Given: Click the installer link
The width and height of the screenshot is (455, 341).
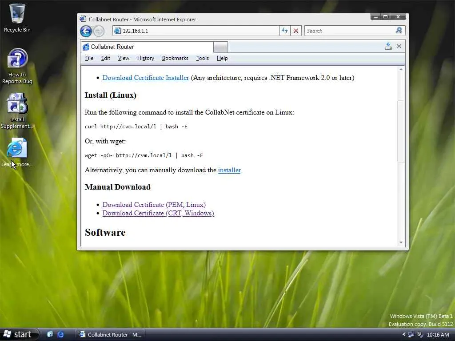Looking at the screenshot, I should (x=229, y=170).
